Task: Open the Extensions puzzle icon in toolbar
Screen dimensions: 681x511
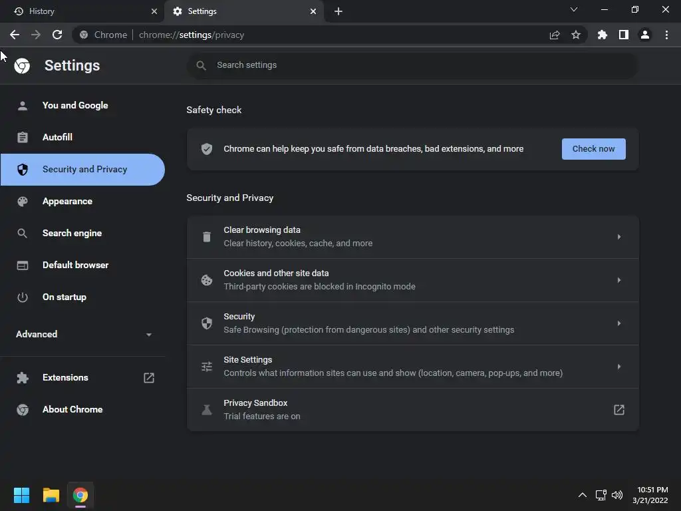Action: pos(603,35)
